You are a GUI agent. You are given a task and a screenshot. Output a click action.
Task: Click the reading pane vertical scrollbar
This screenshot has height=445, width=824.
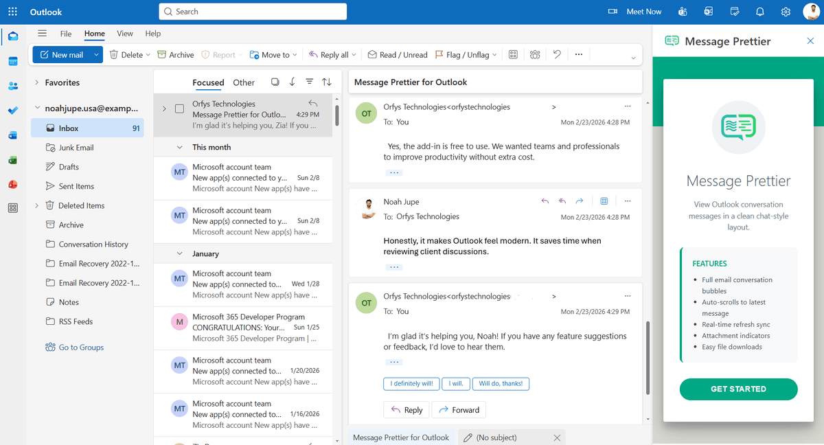[x=648, y=357]
